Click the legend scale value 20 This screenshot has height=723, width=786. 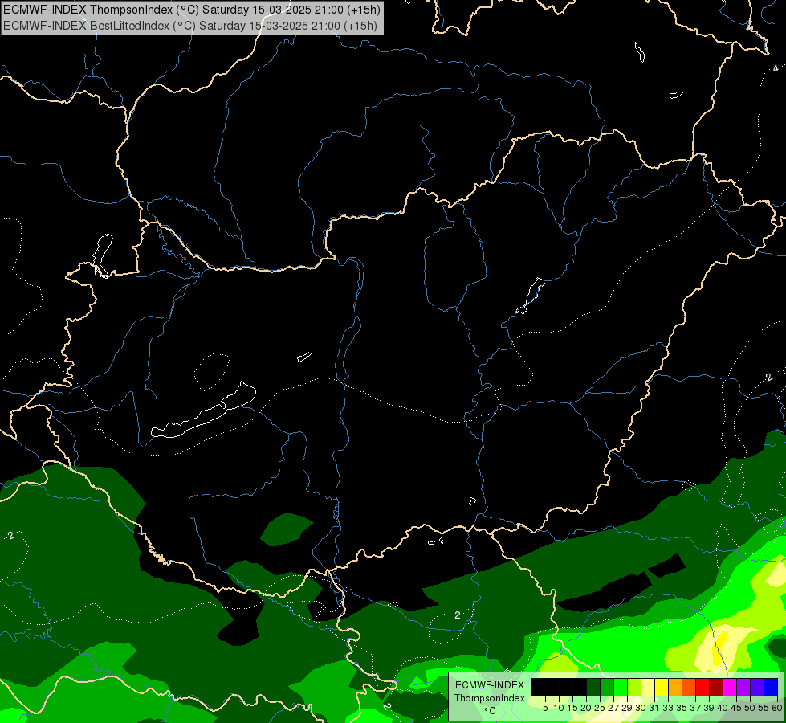coord(586,708)
